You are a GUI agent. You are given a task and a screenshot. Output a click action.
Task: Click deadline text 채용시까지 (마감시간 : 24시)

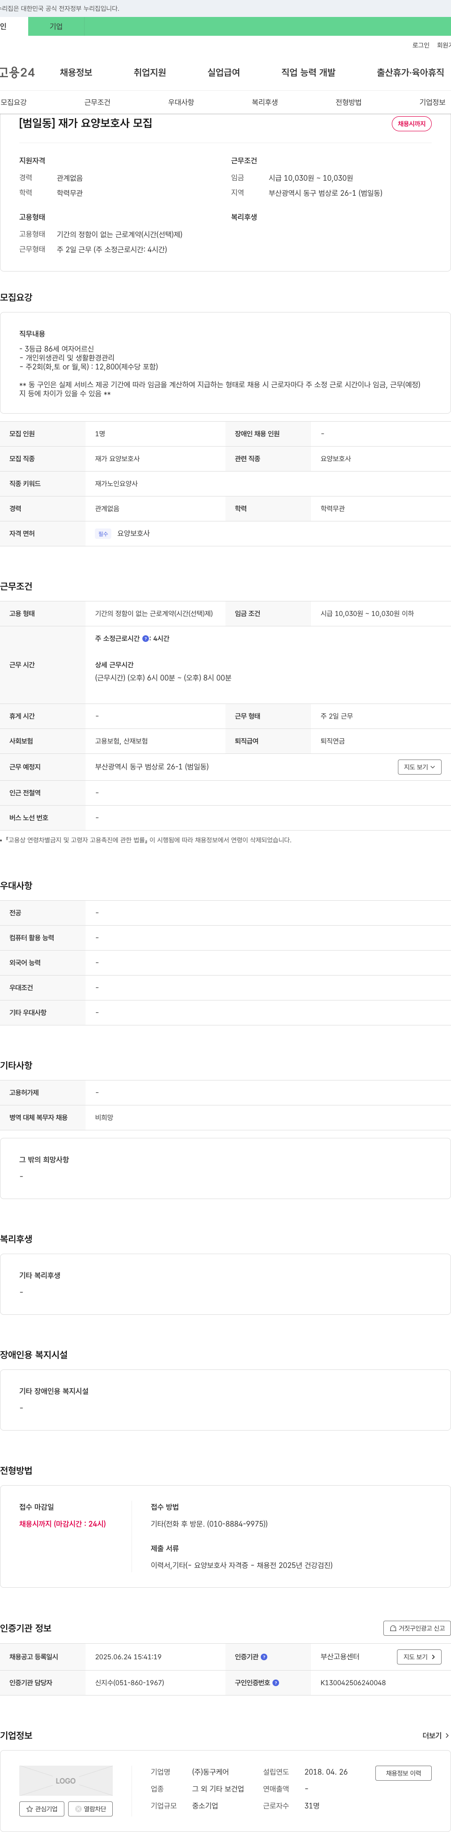click(62, 1524)
